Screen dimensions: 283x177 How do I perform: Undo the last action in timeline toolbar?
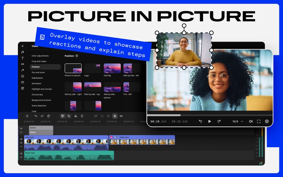click(36, 116)
